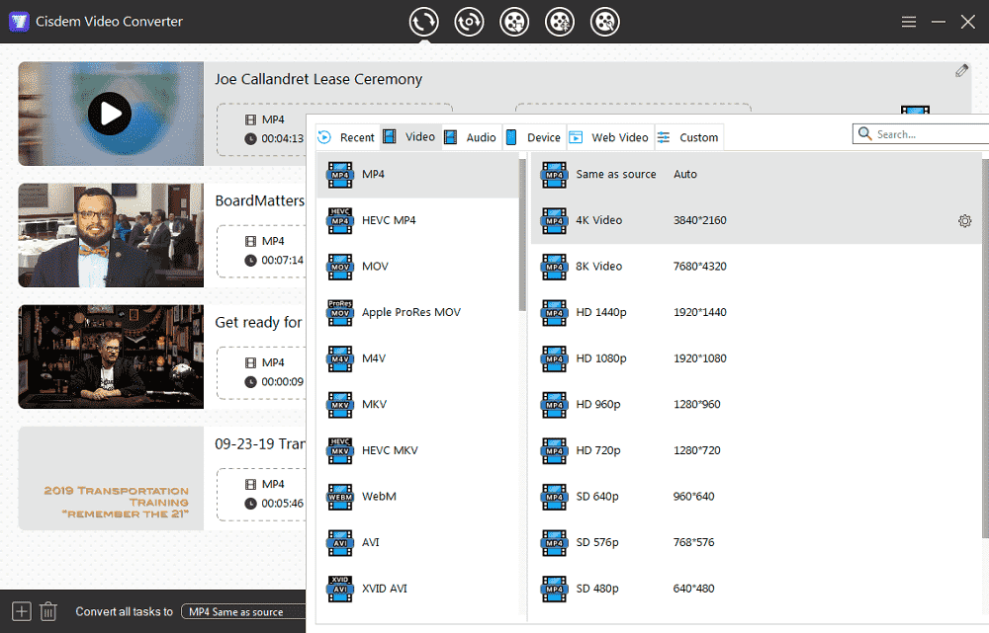989x633 pixels.
Task: Switch to the Audio tab
Action: 471,137
